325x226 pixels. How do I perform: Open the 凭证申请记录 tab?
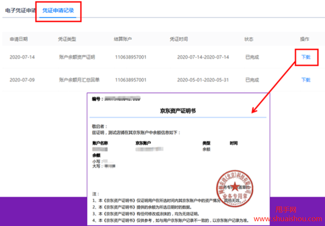[58, 10]
